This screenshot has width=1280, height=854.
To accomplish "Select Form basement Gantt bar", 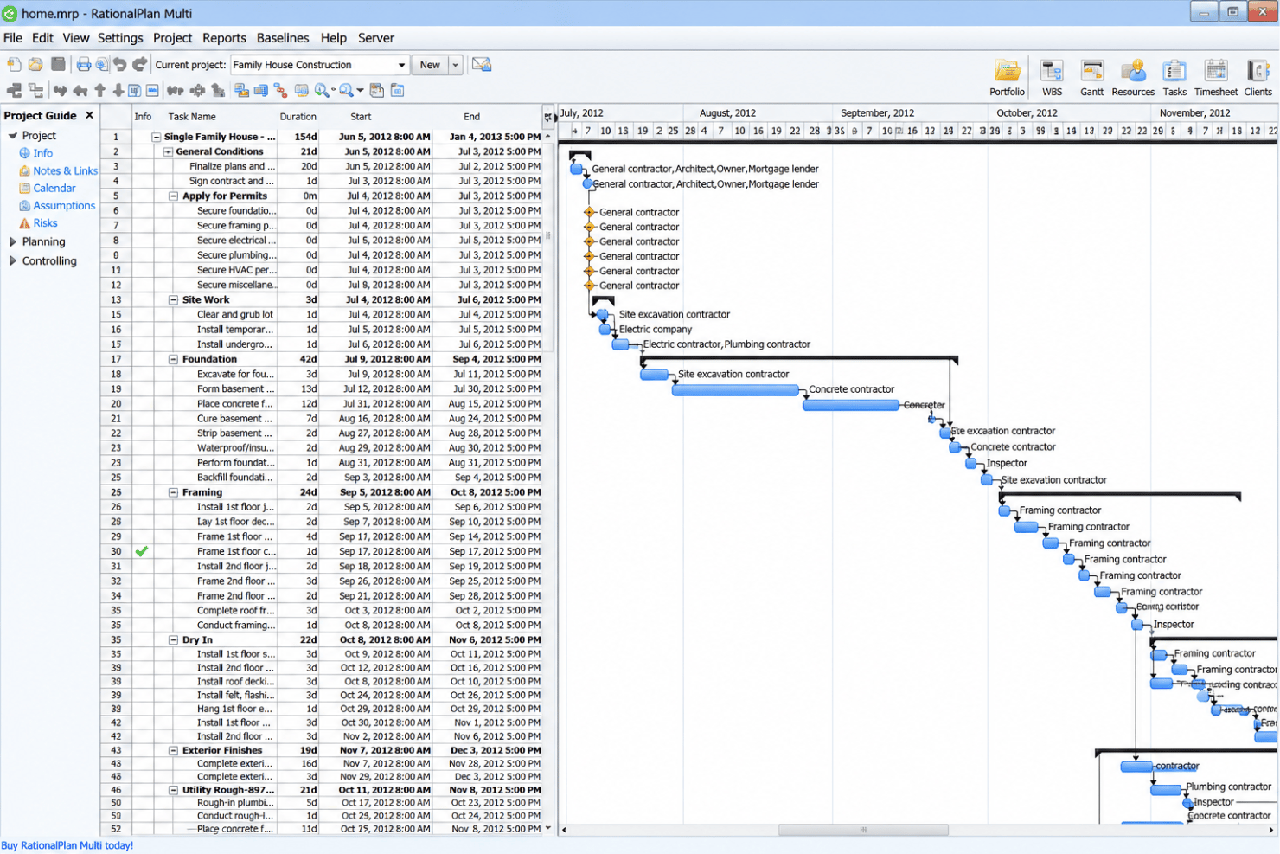I will point(735,390).
